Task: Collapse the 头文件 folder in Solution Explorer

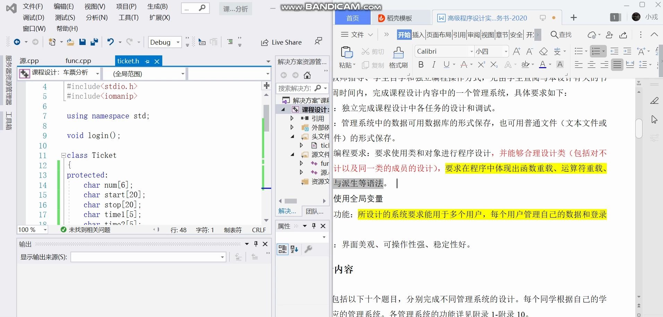Action: coord(292,136)
